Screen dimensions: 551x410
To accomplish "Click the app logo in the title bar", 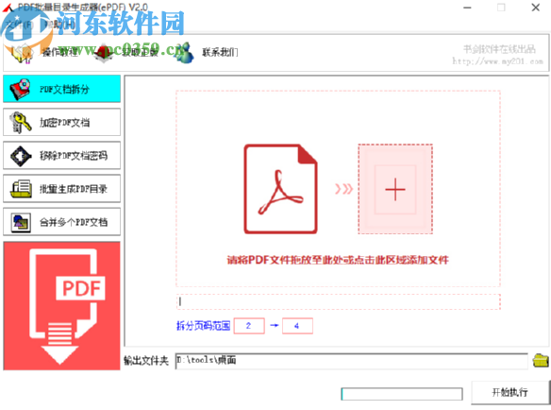I will coord(8,7).
